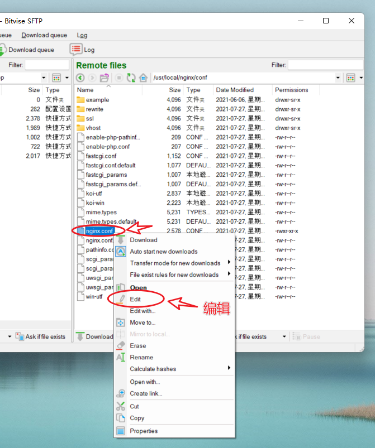Click the Rename text cursor icon

click(x=121, y=357)
